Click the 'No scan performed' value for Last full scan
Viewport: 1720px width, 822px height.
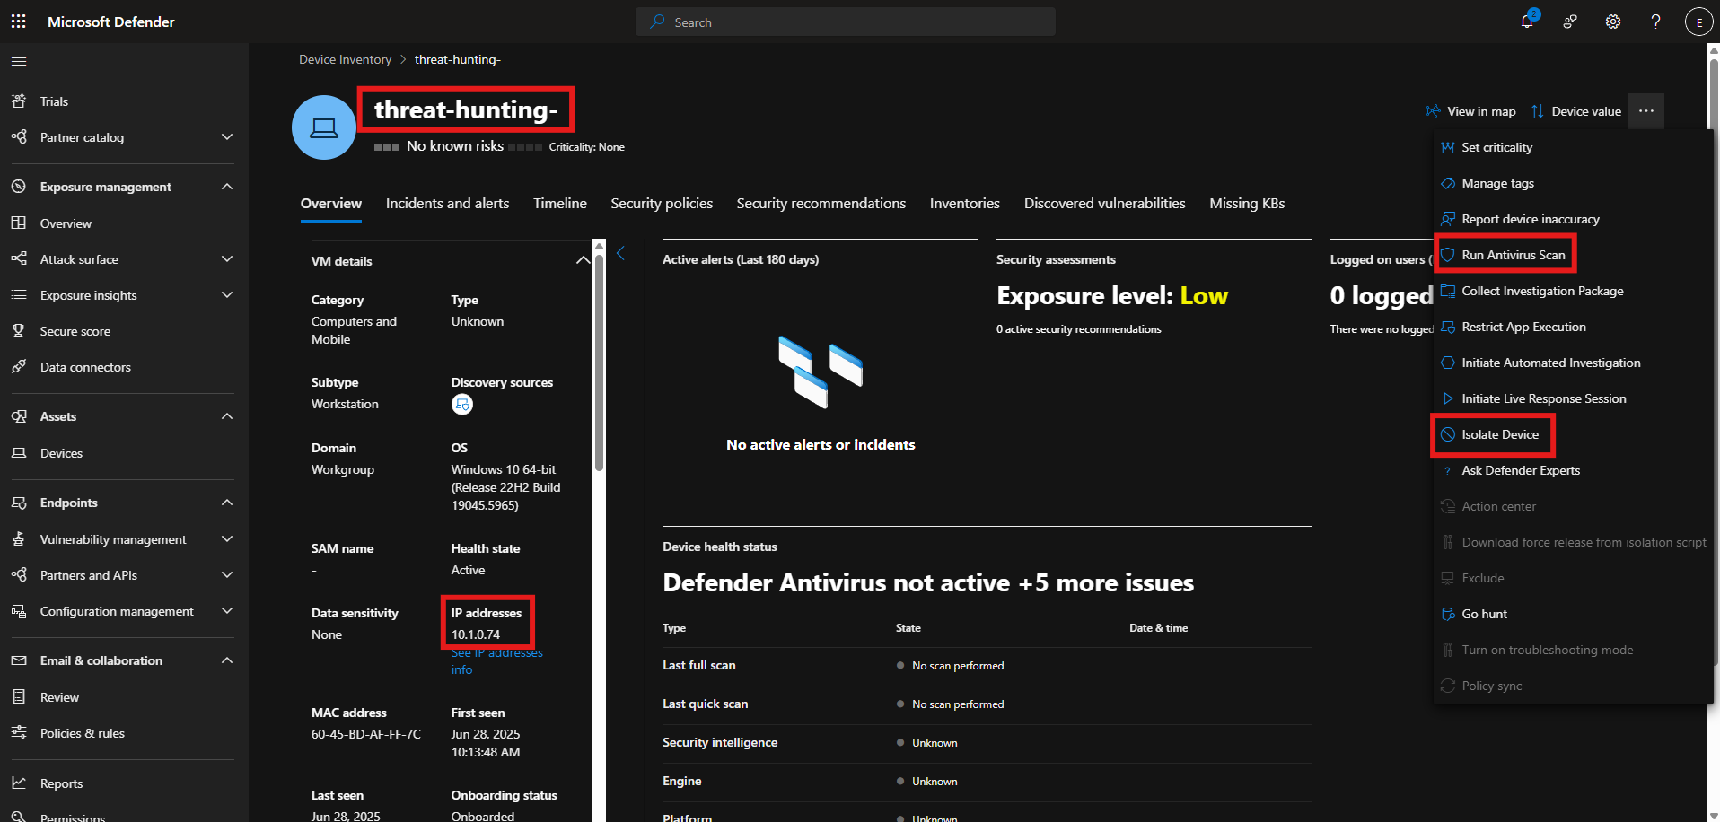[x=958, y=666]
